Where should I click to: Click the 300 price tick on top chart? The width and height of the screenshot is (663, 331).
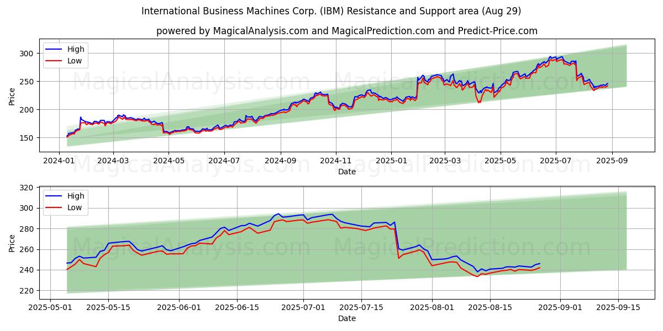point(28,54)
